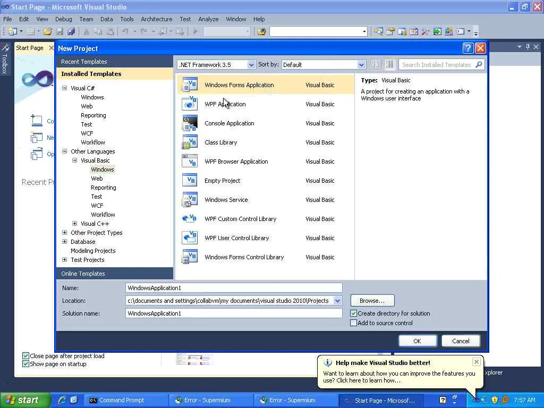Select the WPF Custom Control Library icon
The image size is (544, 408).
[190, 218]
